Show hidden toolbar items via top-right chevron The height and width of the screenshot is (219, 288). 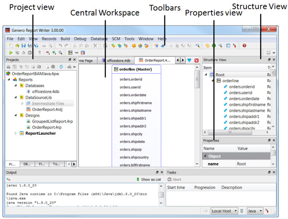click(274, 53)
